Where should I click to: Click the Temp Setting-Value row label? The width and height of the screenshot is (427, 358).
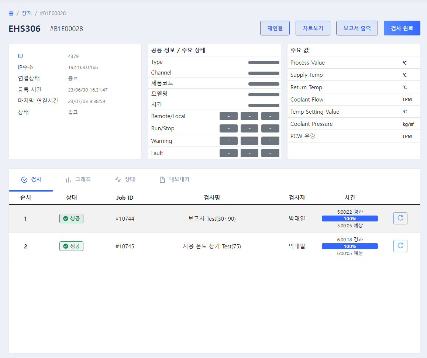(314, 112)
